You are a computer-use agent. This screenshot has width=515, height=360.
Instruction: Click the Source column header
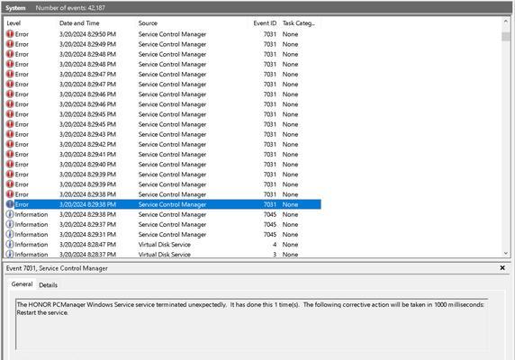(x=148, y=23)
